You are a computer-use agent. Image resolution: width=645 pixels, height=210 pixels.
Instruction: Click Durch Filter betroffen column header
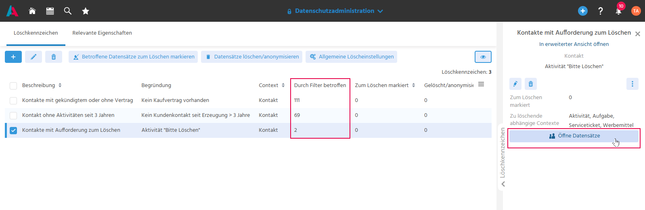point(320,85)
